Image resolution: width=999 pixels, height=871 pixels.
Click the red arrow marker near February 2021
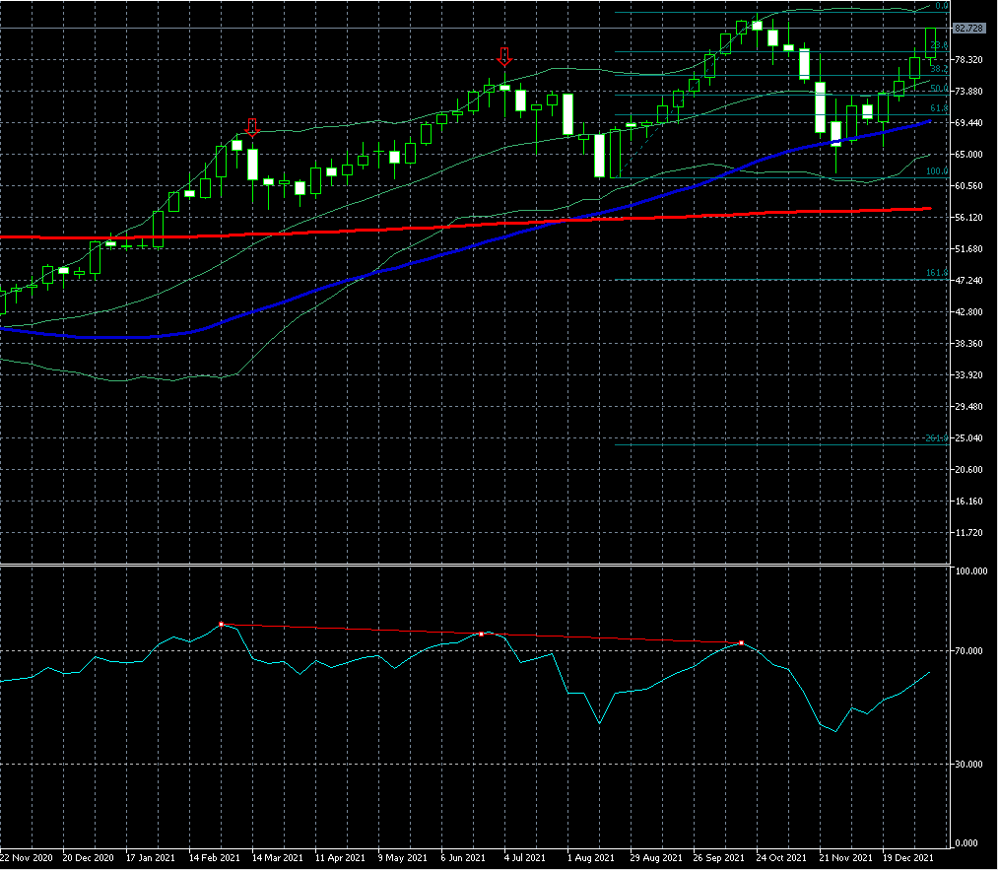[x=250, y=126]
